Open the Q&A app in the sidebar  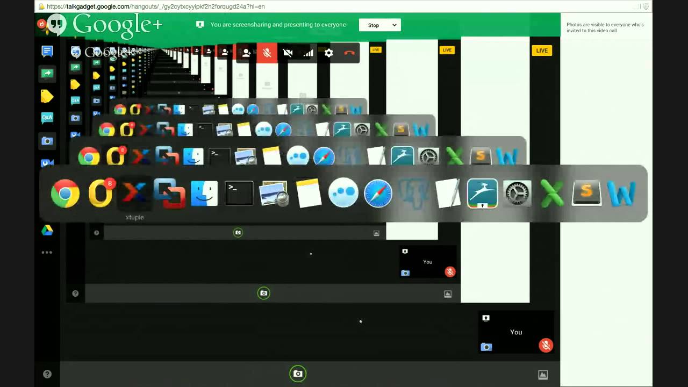(x=47, y=118)
